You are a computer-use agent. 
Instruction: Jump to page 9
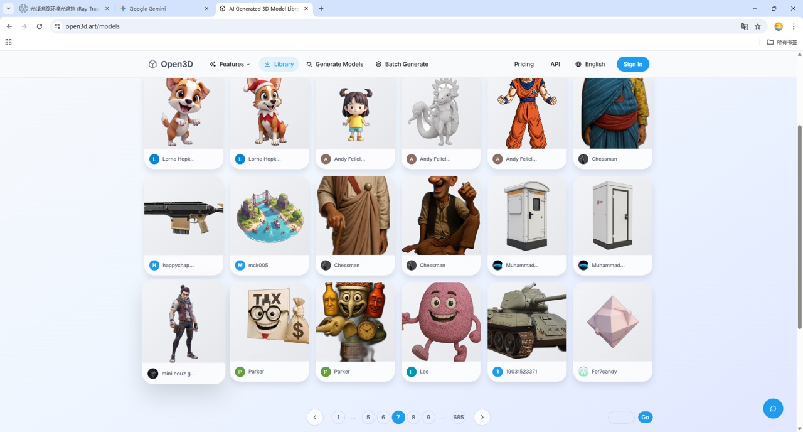coord(428,417)
